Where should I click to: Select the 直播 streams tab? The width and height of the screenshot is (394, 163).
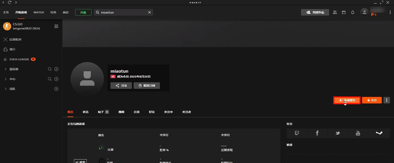(136, 112)
